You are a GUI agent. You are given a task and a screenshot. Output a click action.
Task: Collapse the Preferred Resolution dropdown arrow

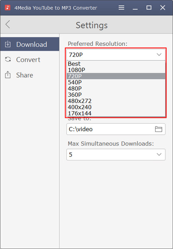tap(159, 55)
